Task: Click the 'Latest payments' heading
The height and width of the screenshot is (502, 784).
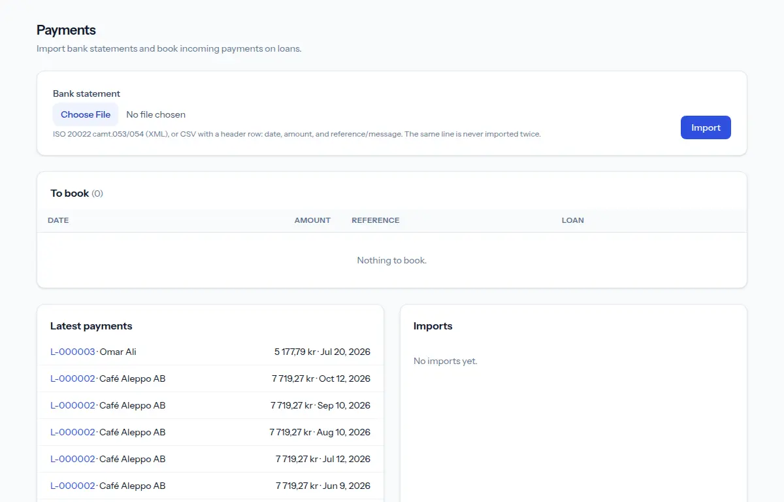Action: (x=91, y=326)
